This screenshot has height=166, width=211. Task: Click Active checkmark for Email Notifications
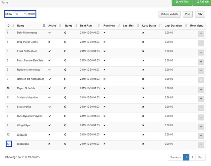click(x=49, y=51)
